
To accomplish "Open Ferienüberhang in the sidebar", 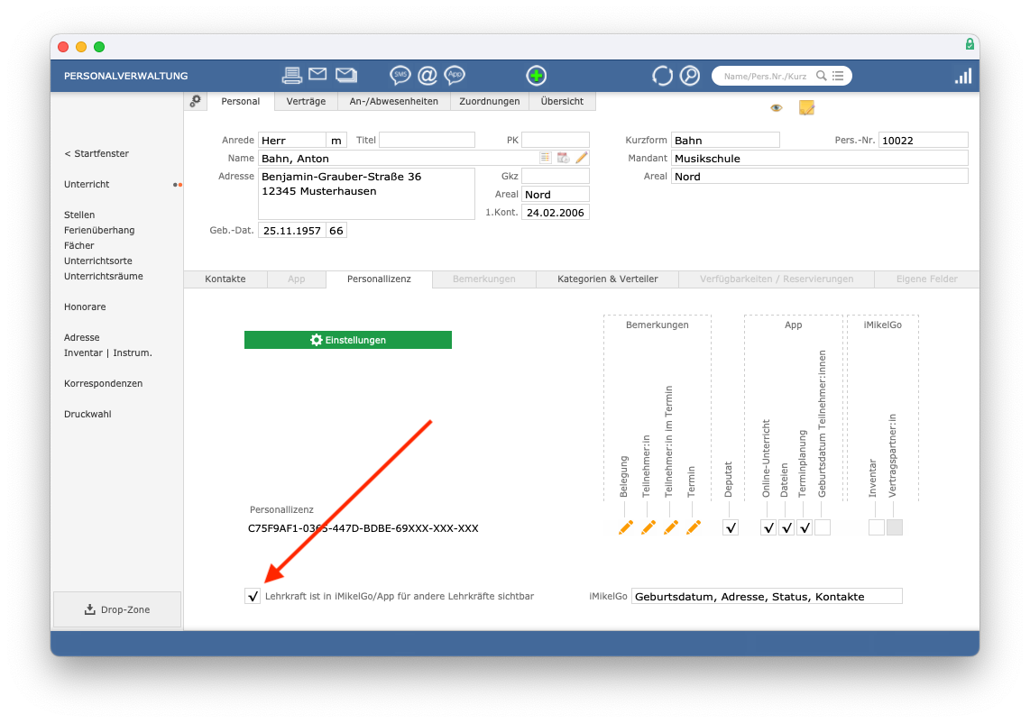I will click(99, 231).
